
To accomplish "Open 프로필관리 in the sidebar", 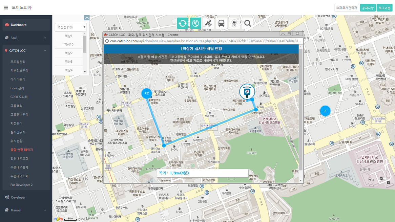I will pyautogui.click(x=18, y=62).
